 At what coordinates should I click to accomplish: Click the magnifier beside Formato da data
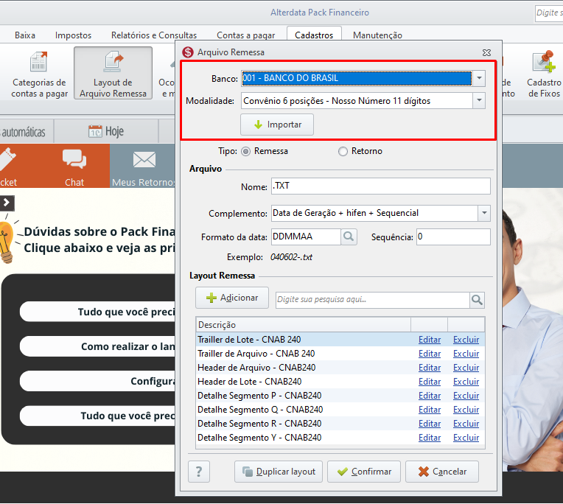(349, 237)
